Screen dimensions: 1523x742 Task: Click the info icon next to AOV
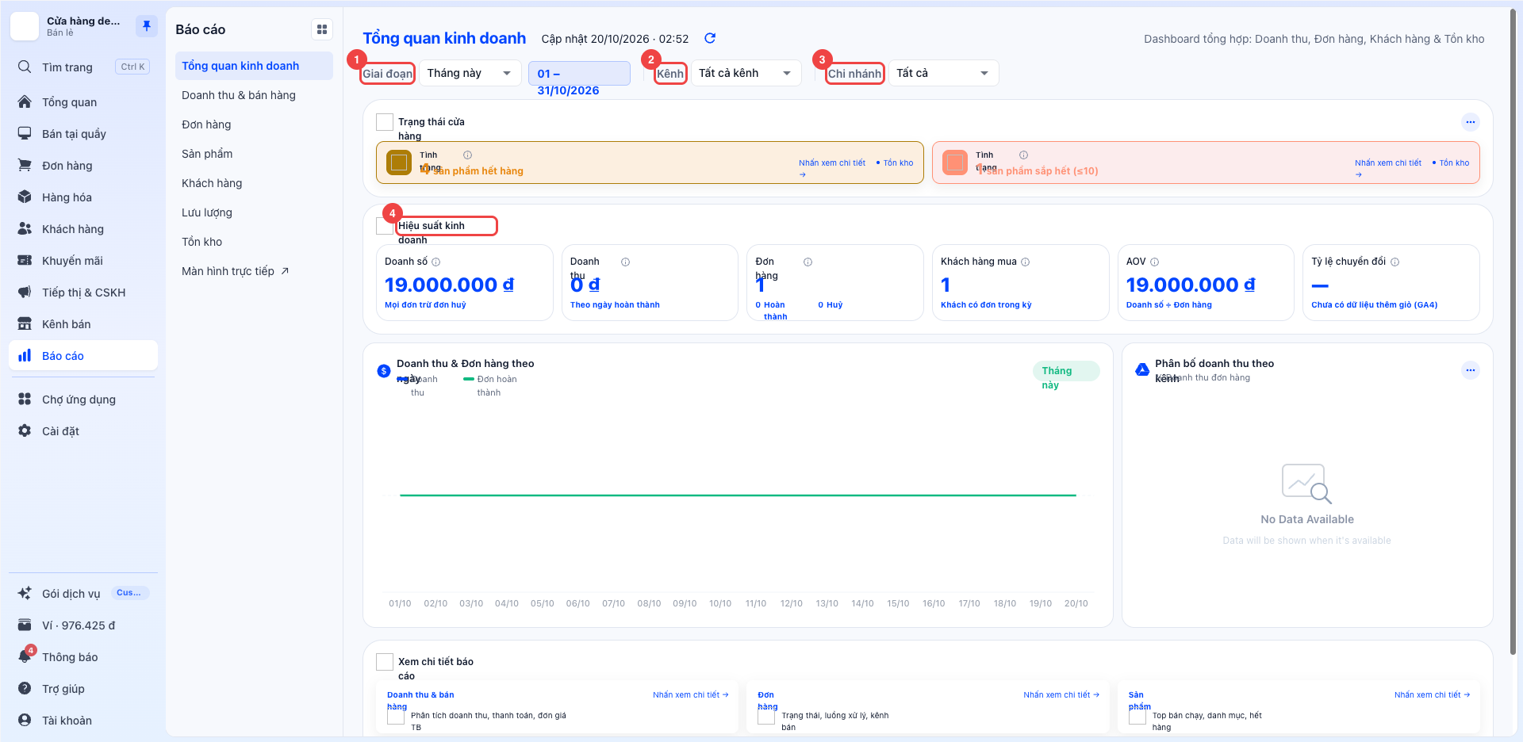click(1154, 262)
